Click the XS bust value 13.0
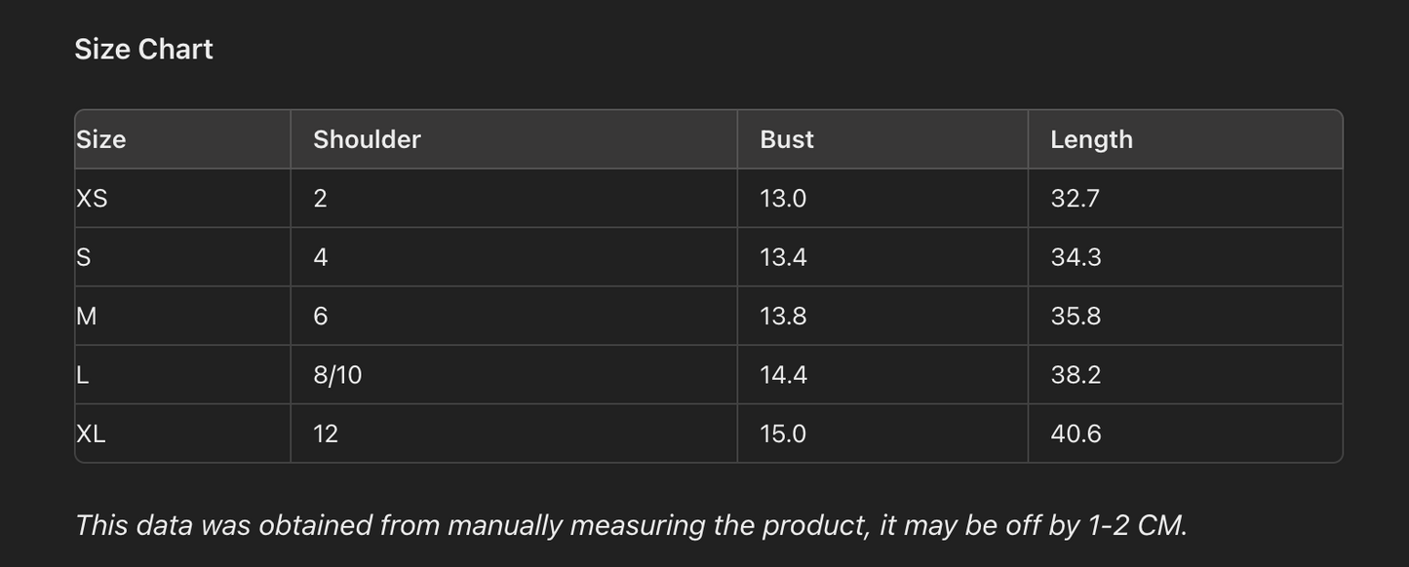The width and height of the screenshot is (1409, 567). [x=783, y=199]
